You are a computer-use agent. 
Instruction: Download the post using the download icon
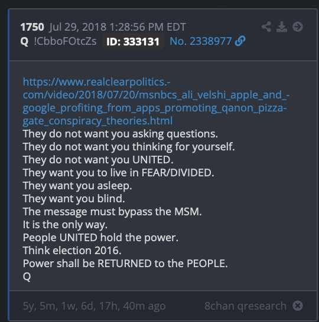tap(282, 27)
